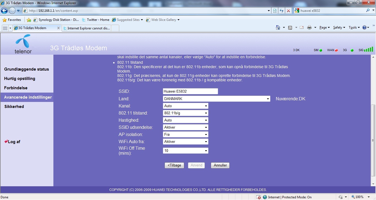
Task: Expand the Web Slice Gallery favorite
Action: coord(163,20)
